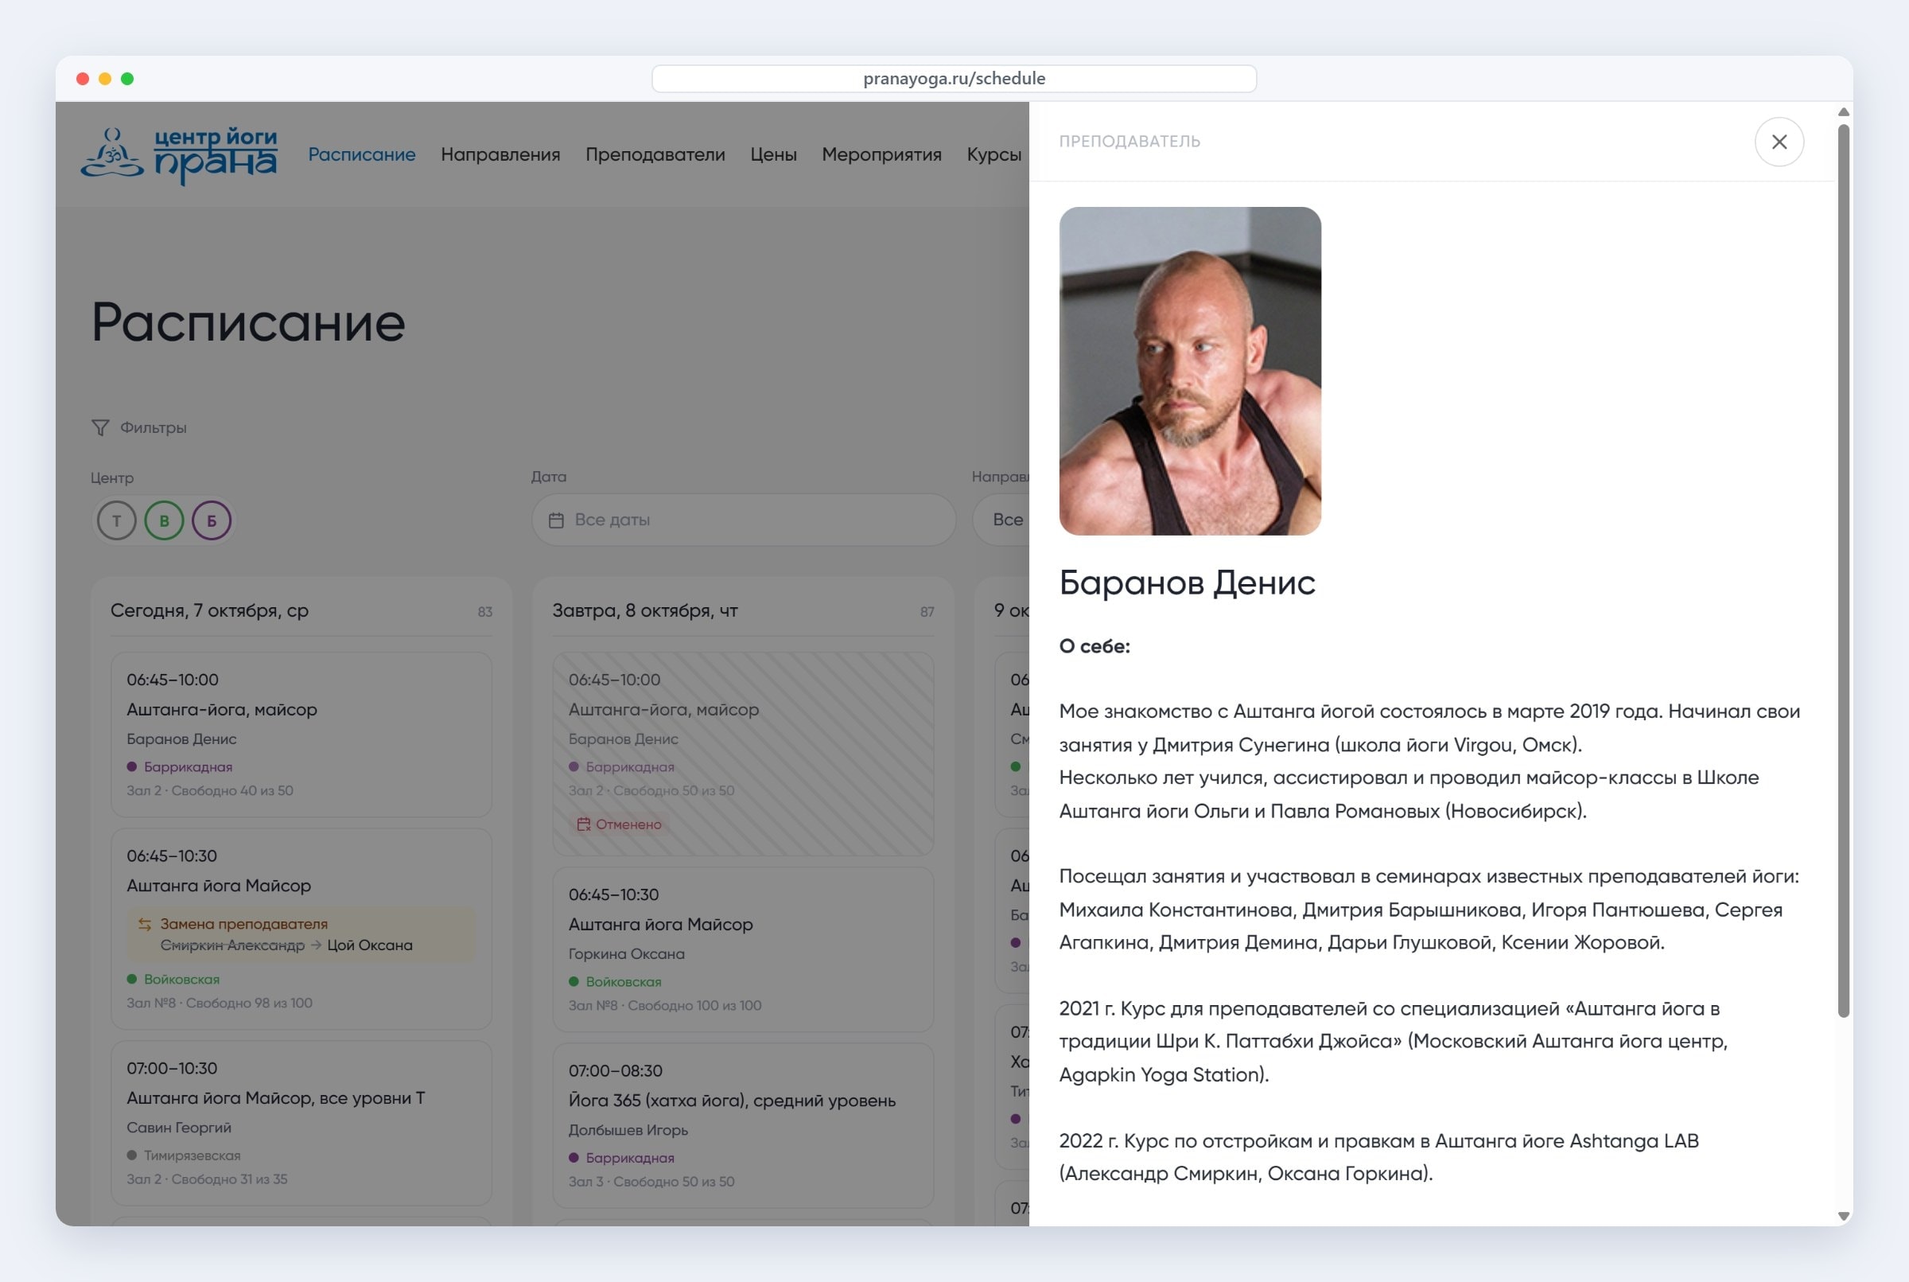Click the Фильтры label
The image size is (1909, 1282).
pyautogui.click(x=153, y=427)
